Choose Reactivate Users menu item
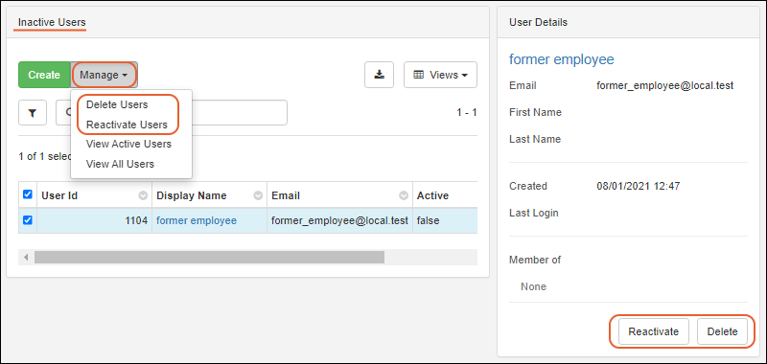Screen dimensions: 767x364 [x=127, y=125]
